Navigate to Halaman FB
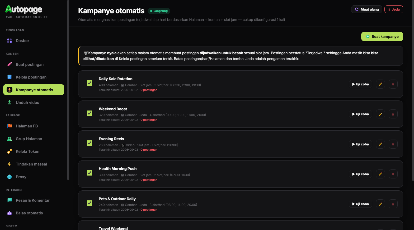Viewport: 414px width, 230px height. [x=34, y=126]
